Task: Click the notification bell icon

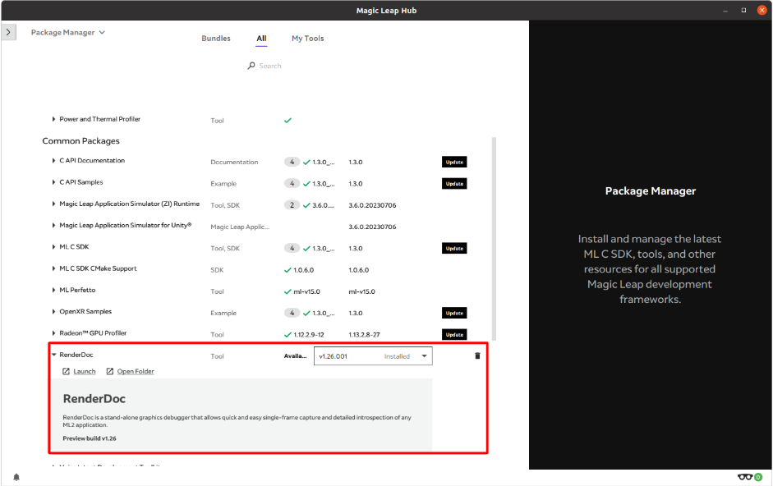Action: pos(16,475)
